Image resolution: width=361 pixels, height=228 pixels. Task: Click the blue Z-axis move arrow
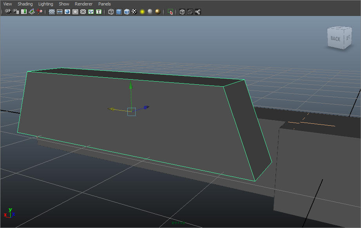(x=147, y=107)
